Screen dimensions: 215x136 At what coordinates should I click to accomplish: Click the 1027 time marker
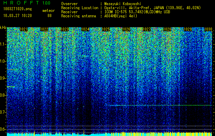coord(147,29)
